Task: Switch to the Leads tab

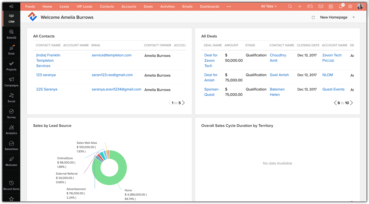Action: [x=64, y=7]
